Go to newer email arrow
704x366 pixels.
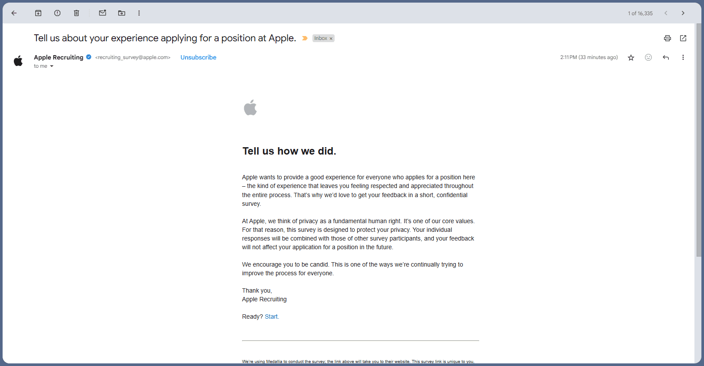666,13
